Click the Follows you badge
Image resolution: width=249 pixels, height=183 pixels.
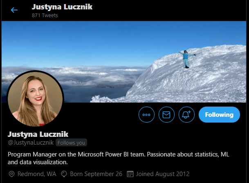click(71, 143)
